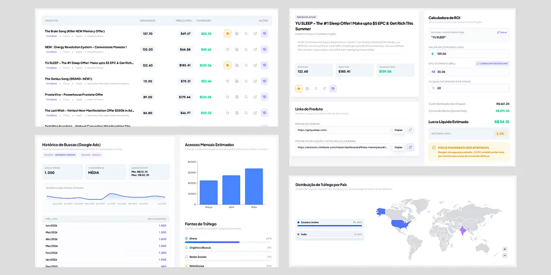The width and height of the screenshot is (551, 275).
Task: Click the Maio bar in monthly visits chart
Action: 254,187
